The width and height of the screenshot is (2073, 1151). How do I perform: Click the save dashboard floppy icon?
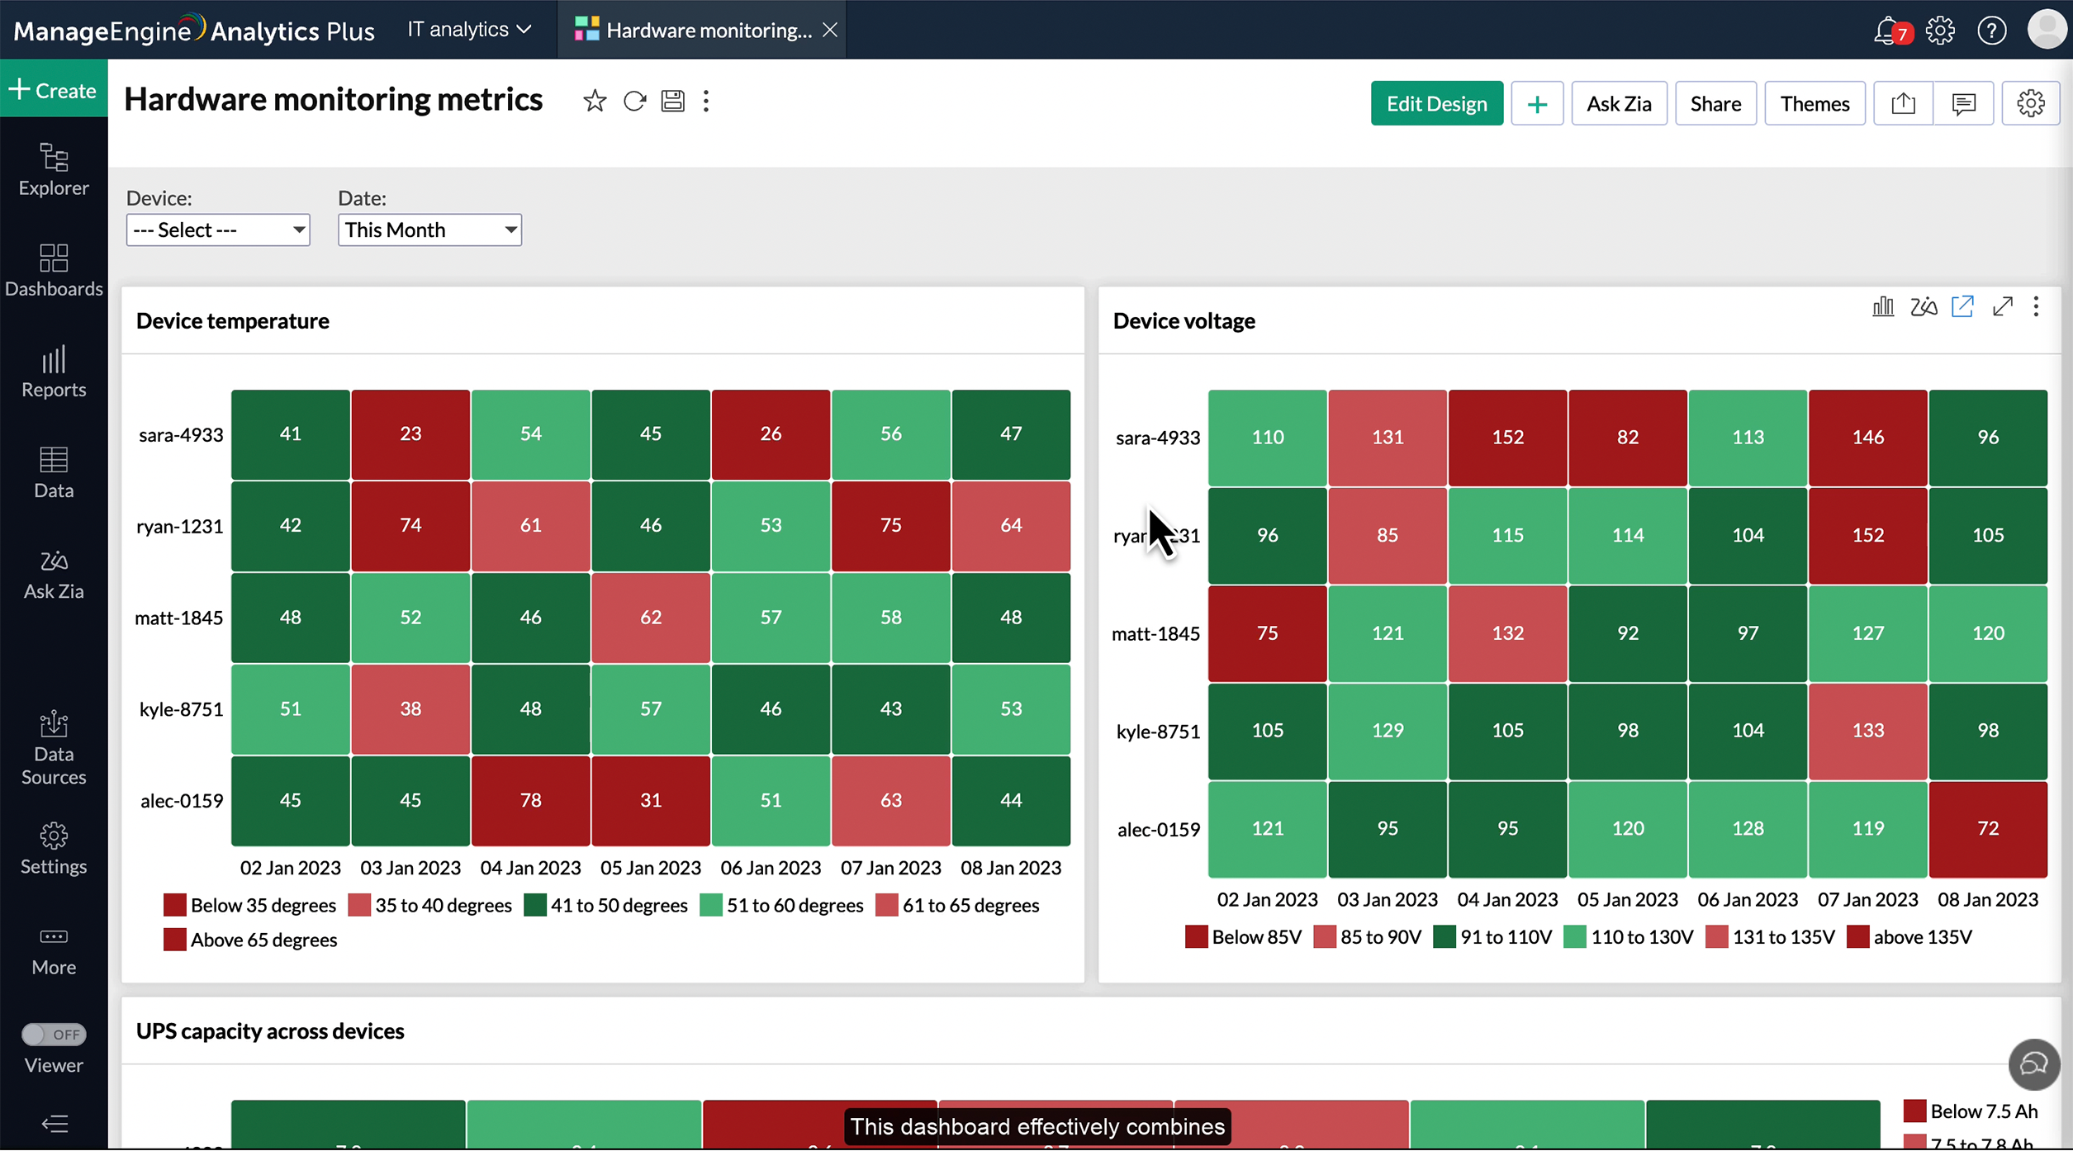[673, 102]
